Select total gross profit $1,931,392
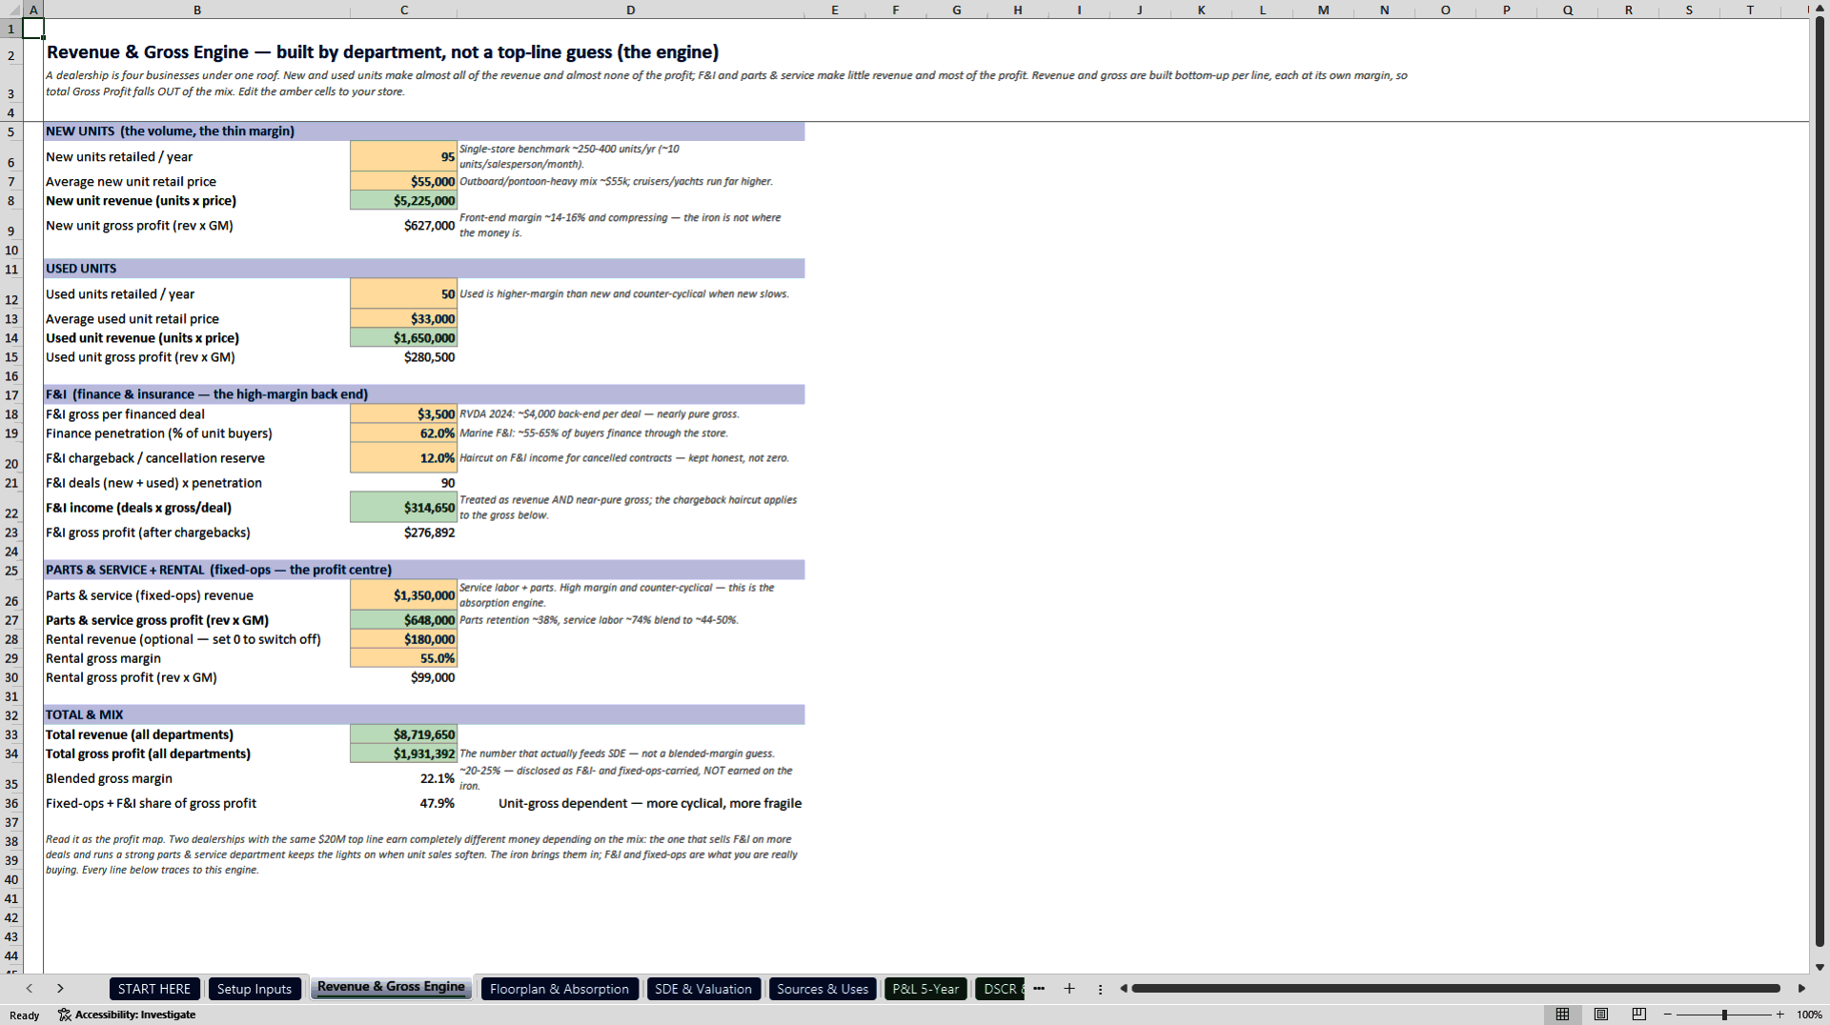1830x1025 pixels. tap(404, 753)
